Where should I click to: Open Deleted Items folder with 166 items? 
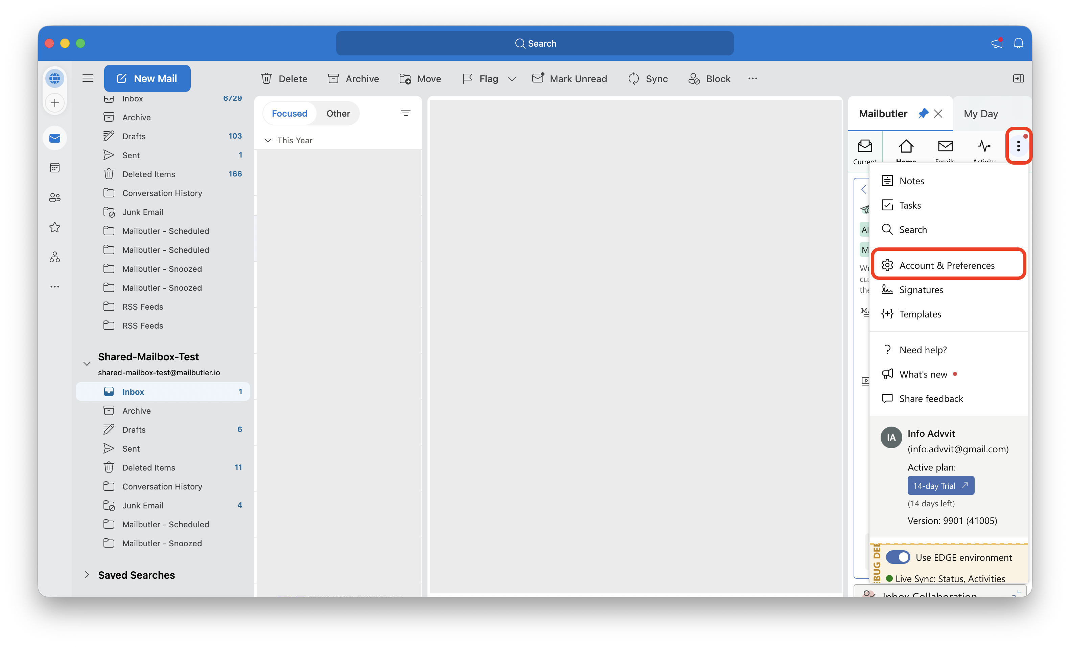pyautogui.click(x=163, y=173)
